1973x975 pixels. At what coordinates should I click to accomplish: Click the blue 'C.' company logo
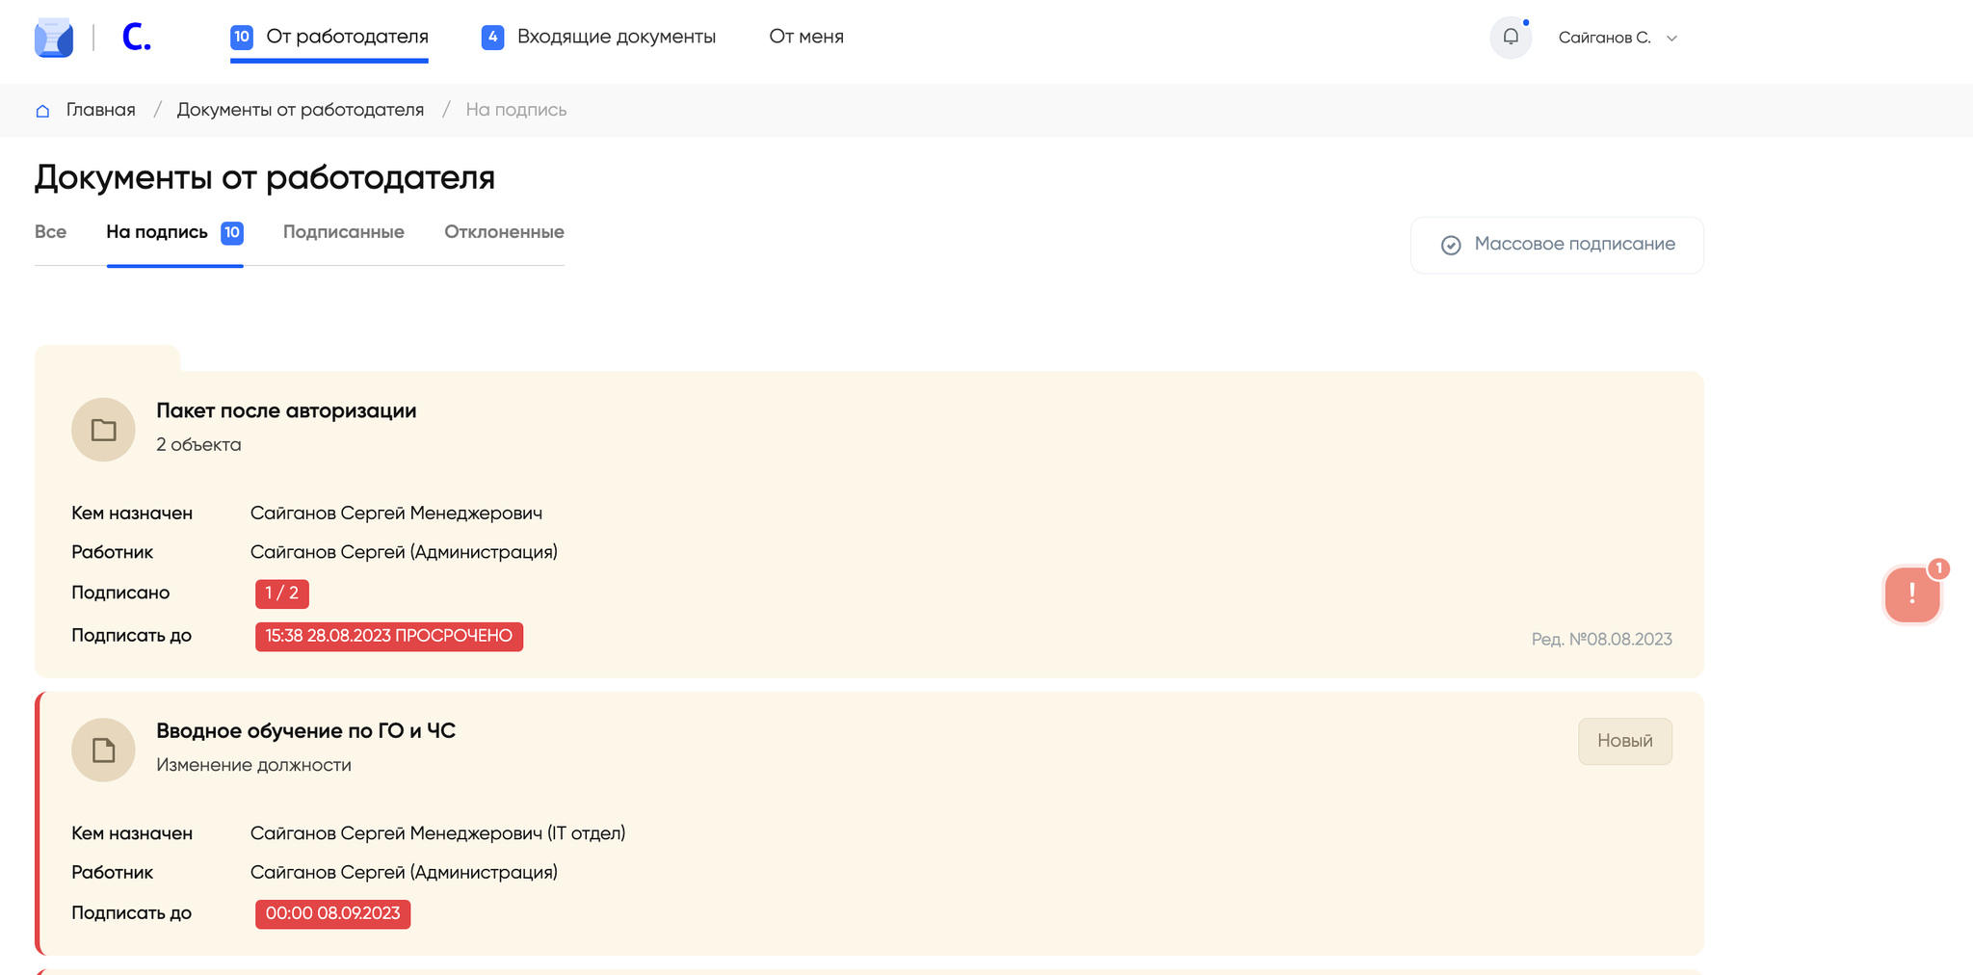click(136, 38)
